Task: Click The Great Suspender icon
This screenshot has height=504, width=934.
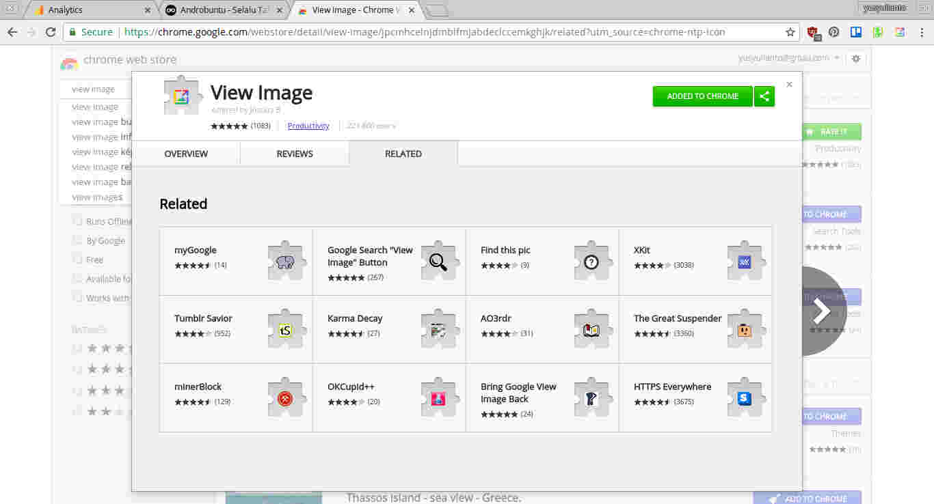Action: (745, 330)
